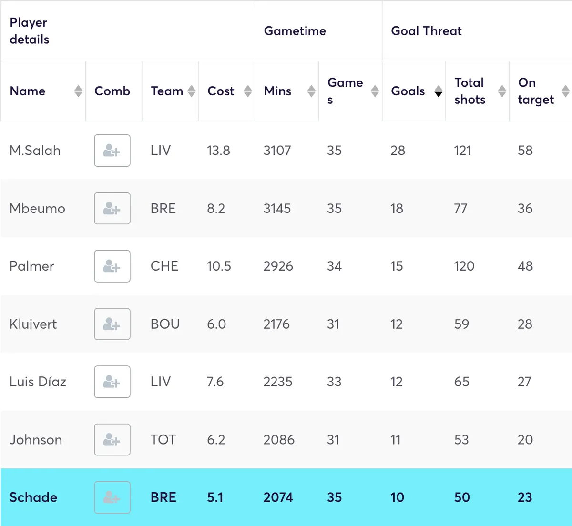This screenshot has height=526, width=572.
Task: Click Luis Díaz's games value 33
Action: 334,382
